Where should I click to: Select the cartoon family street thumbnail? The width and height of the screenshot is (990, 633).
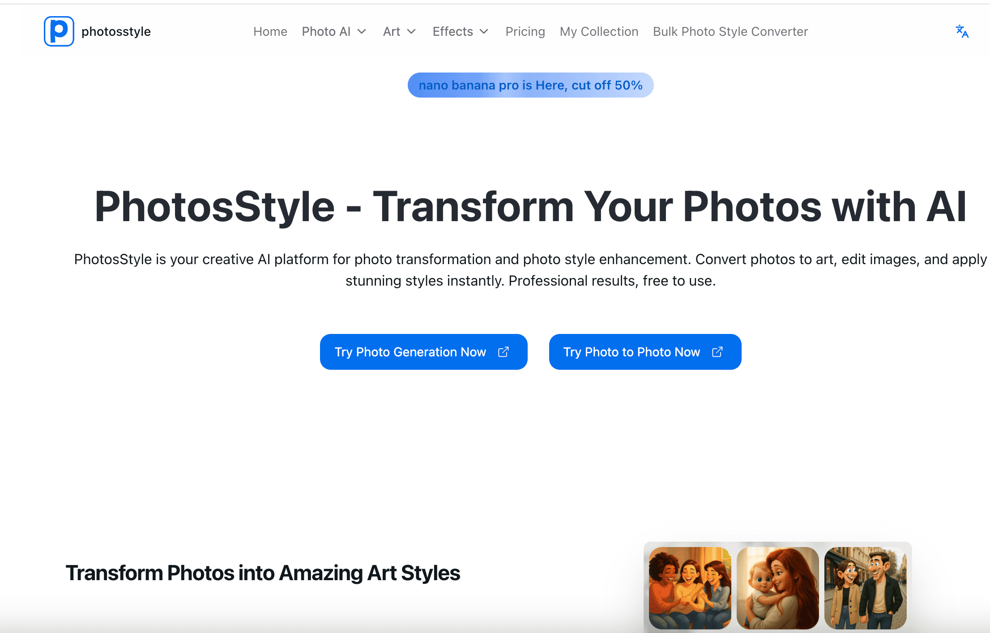pyautogui.click(x=866, y=587)
